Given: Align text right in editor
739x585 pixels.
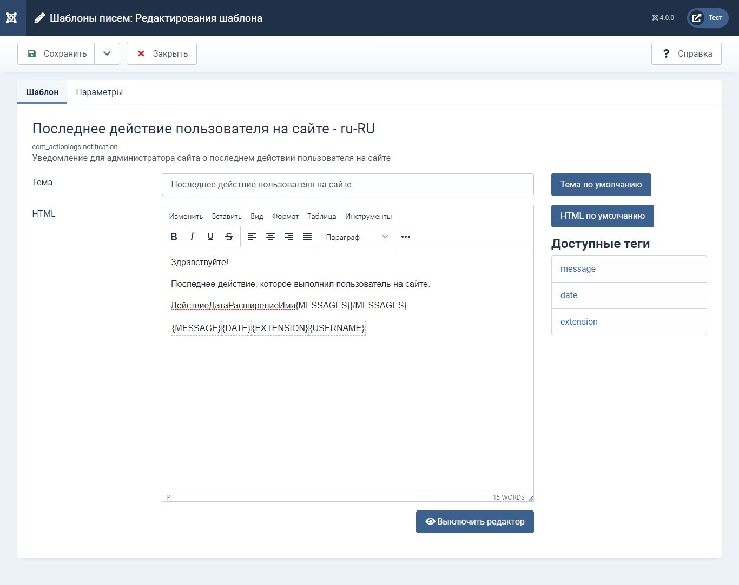Looking at the screenshot, I should [289, 237].
